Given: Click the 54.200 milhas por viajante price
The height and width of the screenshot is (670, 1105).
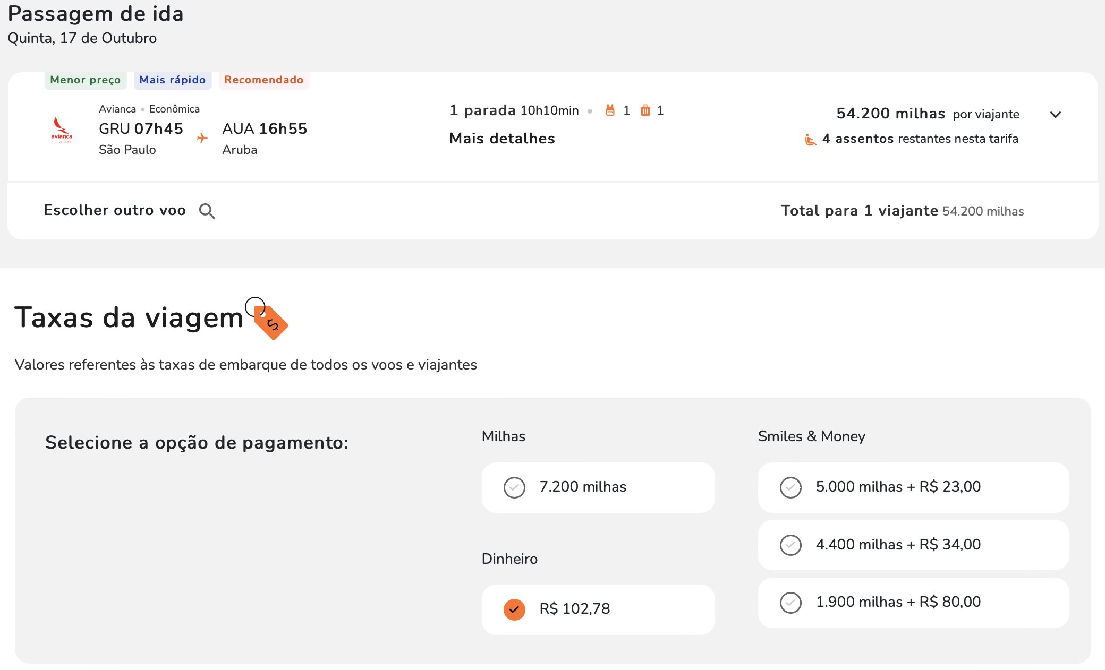Looking at the screenshot, I should click(x=928, y=114).
